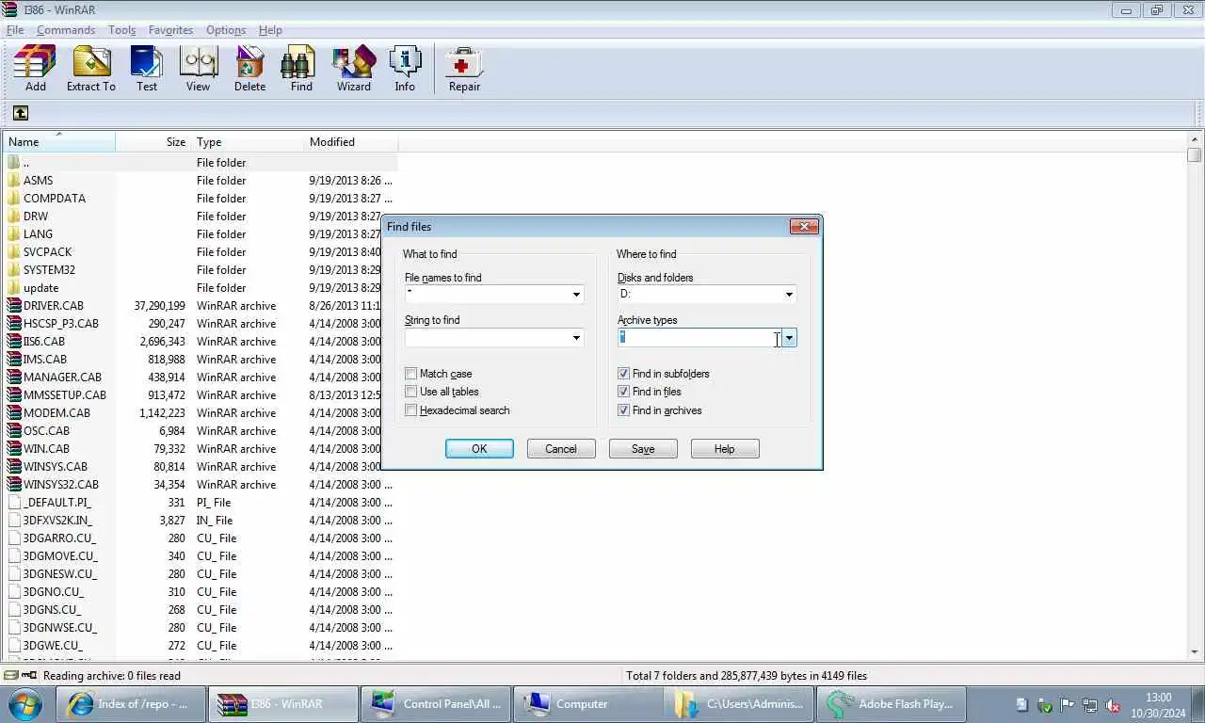Click the Test archive icon
This screenshot has height=723, width=1205.
coord(147,70)
